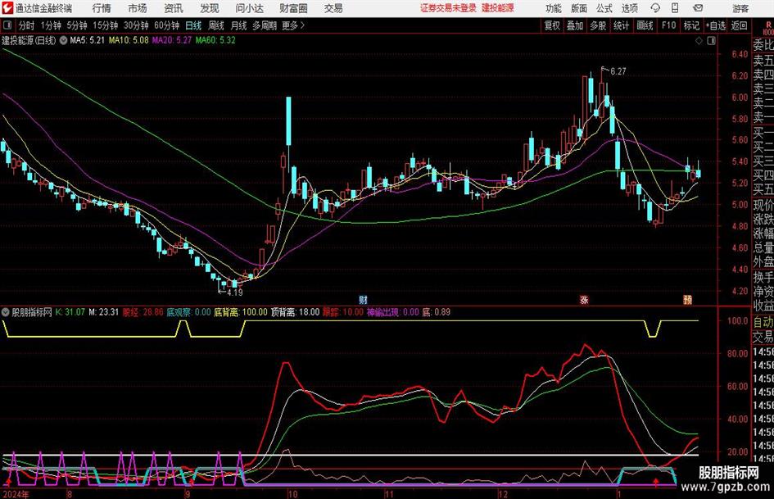Viewport: 774px width, 499px height.
Task: Open the 版面 menu
Action: [x=578, y=8]
